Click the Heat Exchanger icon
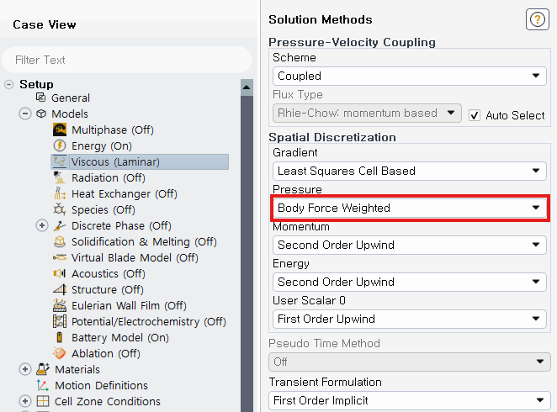This screenshot has width=557, height=412. [60, 194]
